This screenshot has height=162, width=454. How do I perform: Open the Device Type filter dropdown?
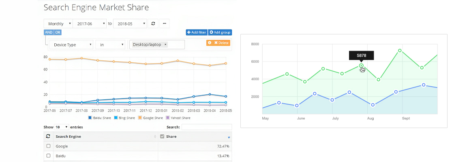point(71,45)
